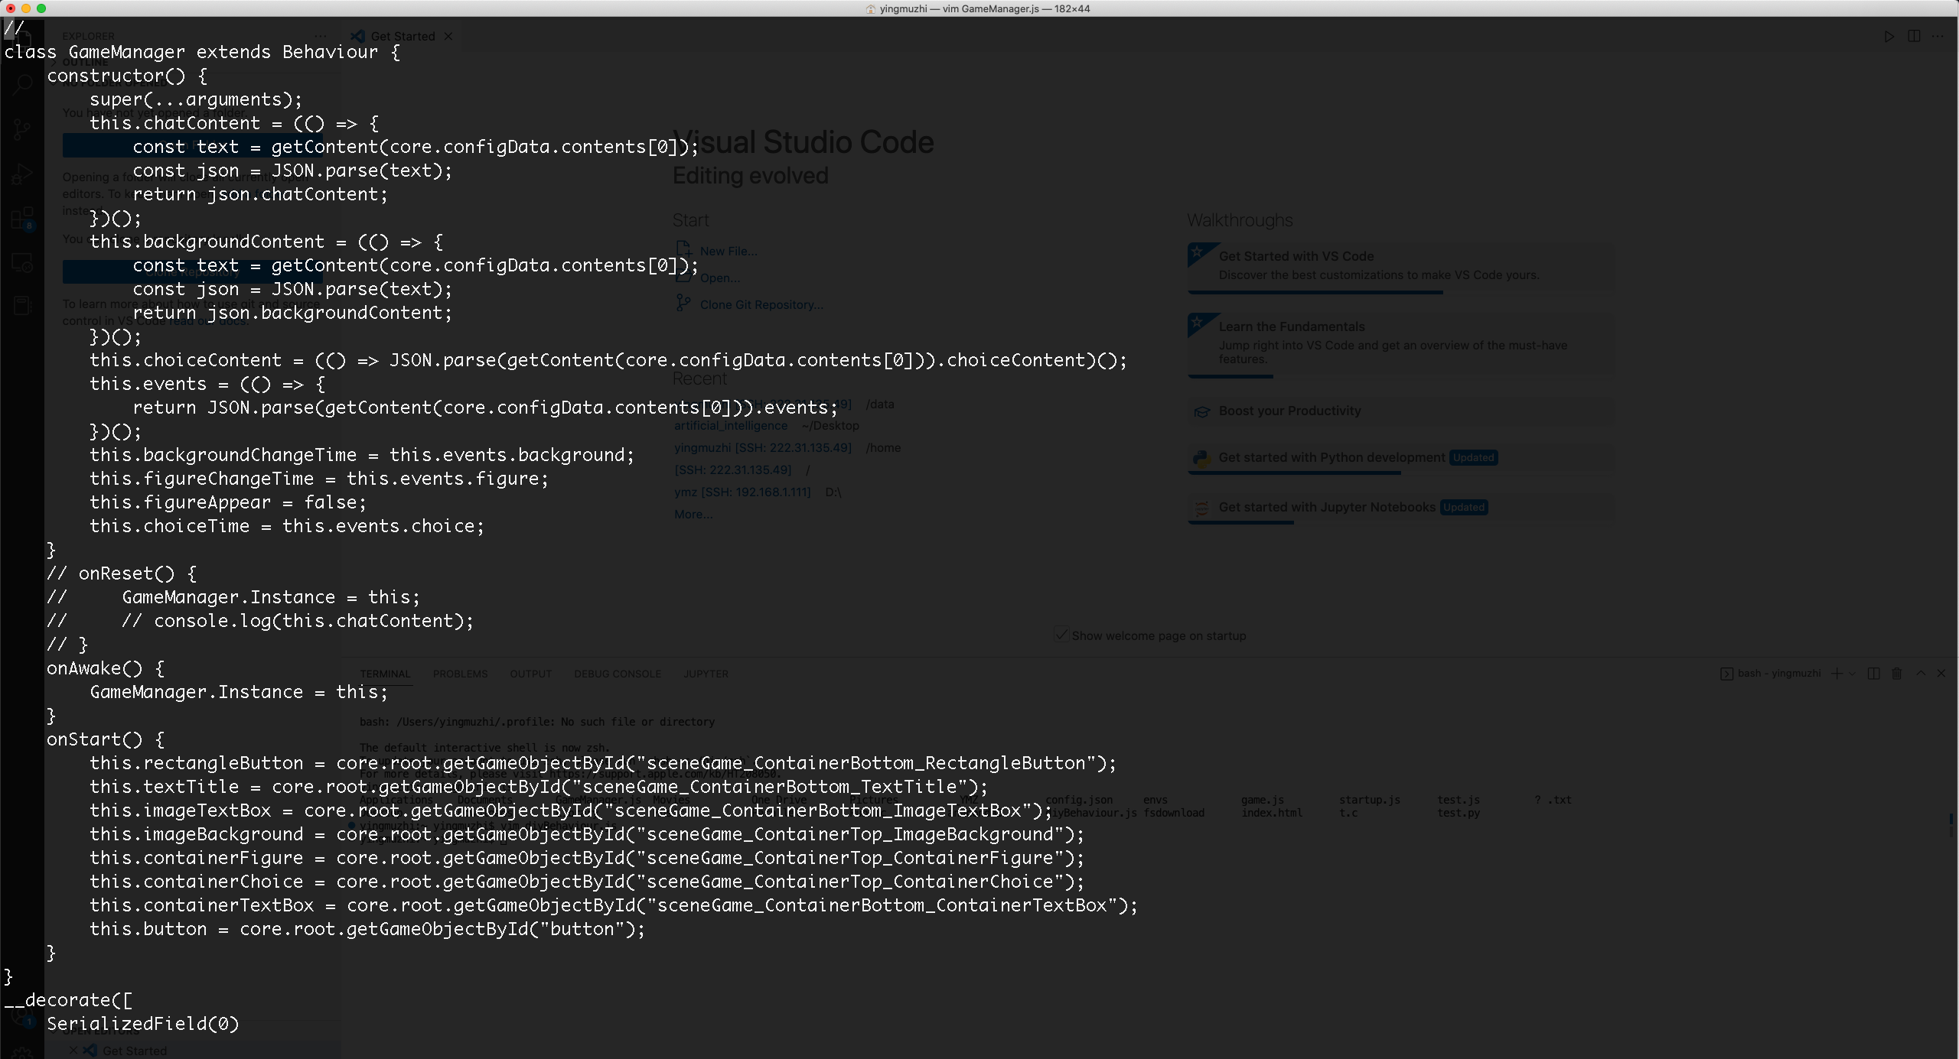Open the Extensions view with badge 8
Viewport: 1959px width, 1059px height.
pos(21,219)
